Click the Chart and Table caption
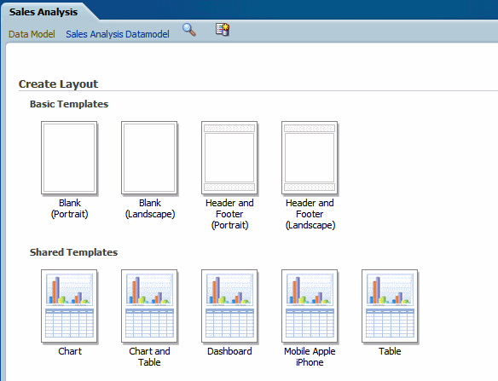Screen dimensions: 498x381 [149, 356]
